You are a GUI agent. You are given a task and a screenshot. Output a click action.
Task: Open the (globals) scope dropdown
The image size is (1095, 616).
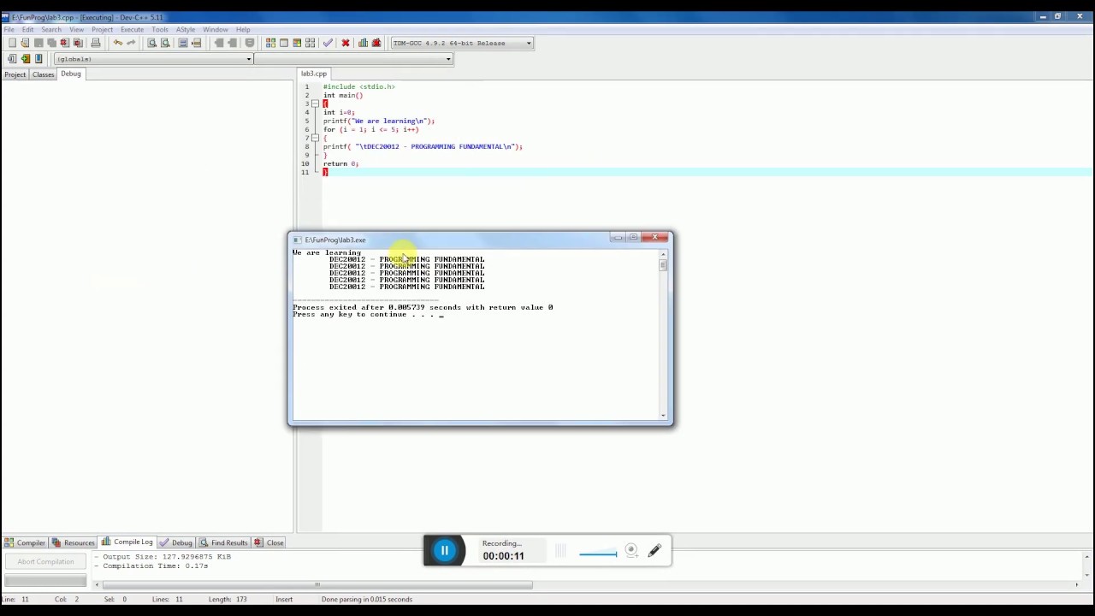coord(153,59)
